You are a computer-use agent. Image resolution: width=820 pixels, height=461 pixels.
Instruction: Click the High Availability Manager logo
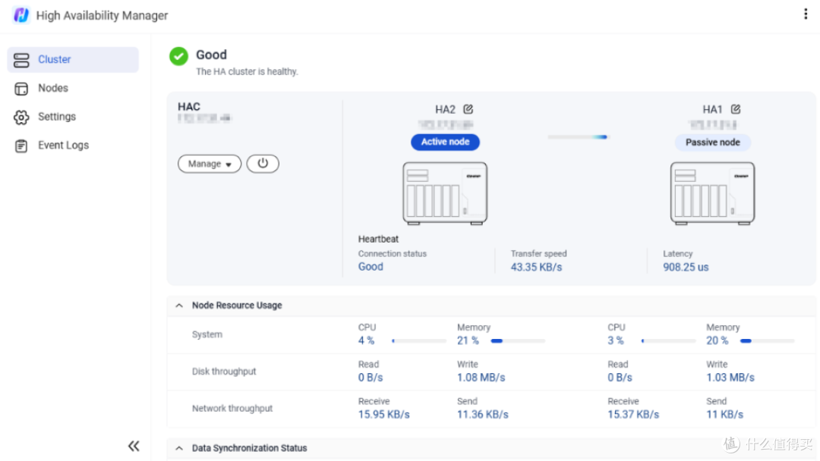[21, 15]
